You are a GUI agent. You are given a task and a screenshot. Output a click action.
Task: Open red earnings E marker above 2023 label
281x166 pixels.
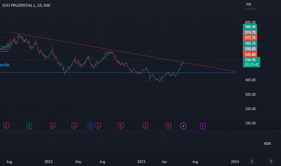pyautogui.click(x=146, y=126)
